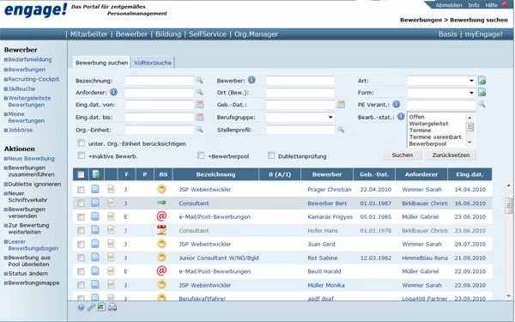The height and width of the screenshot is (322, 515).
Task: Click the printer icon in bottom toolbar
Action: (x=112, y=307)
